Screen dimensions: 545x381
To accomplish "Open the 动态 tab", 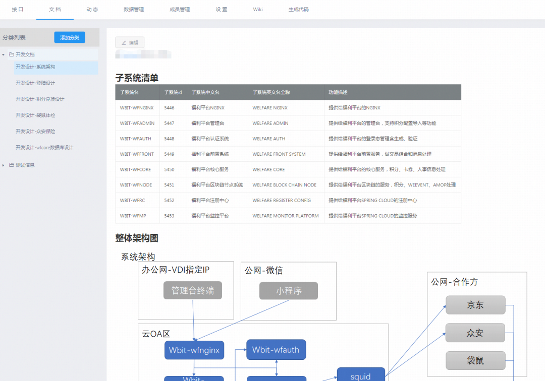I will point(92,9).
